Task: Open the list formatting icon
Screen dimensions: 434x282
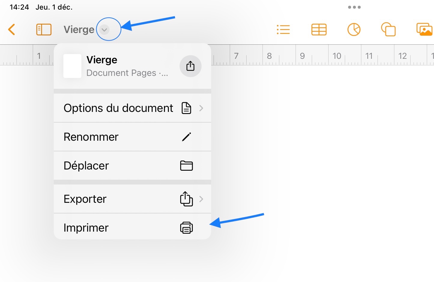Action: [x=283, y=30]
